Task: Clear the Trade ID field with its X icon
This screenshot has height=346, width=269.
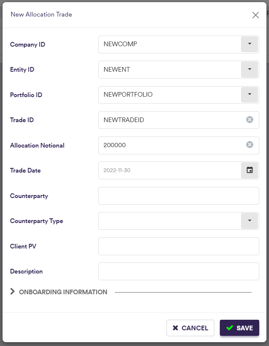Action: pos(250,120)
